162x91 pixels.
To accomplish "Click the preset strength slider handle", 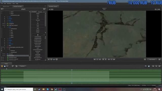I will coord(38,35).
